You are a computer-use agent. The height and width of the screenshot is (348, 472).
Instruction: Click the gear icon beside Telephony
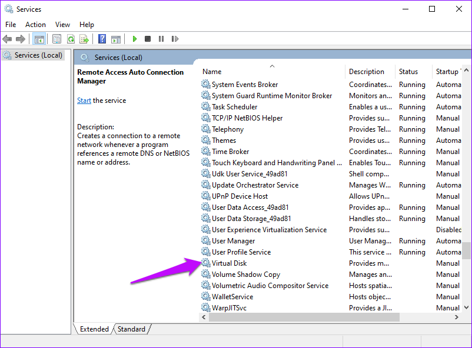(205, 129)
